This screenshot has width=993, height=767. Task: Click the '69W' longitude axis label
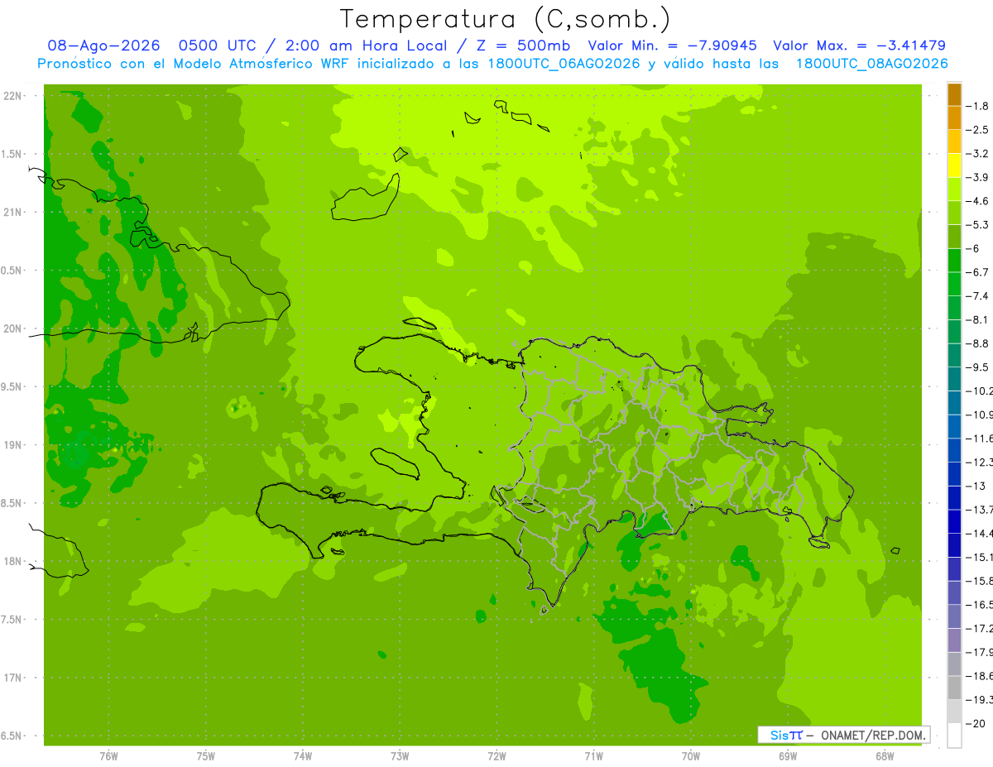788,756
